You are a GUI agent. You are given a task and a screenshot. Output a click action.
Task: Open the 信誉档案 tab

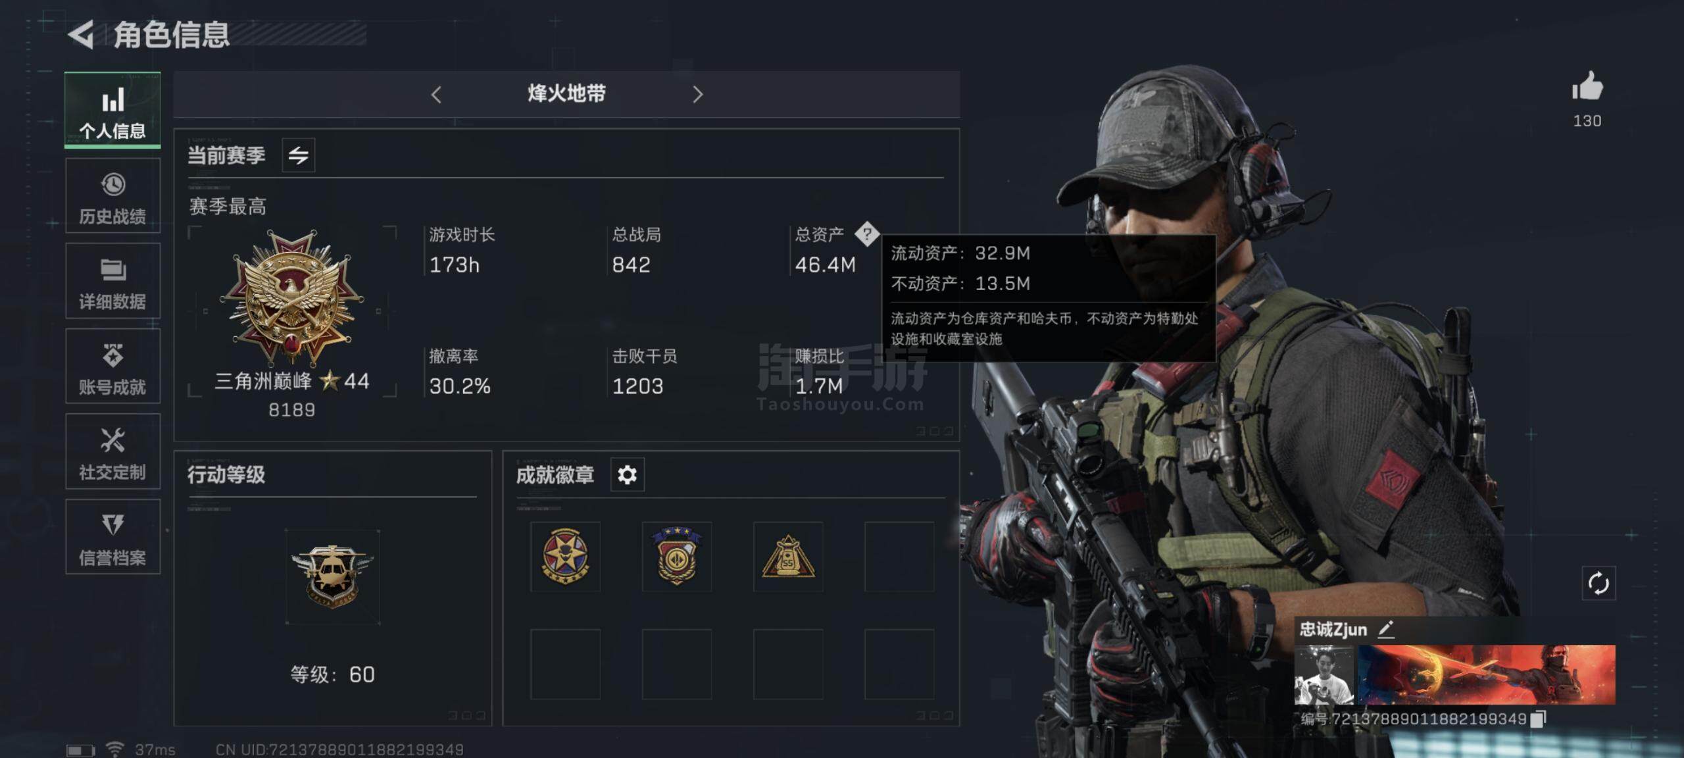(x=112, y=537)
